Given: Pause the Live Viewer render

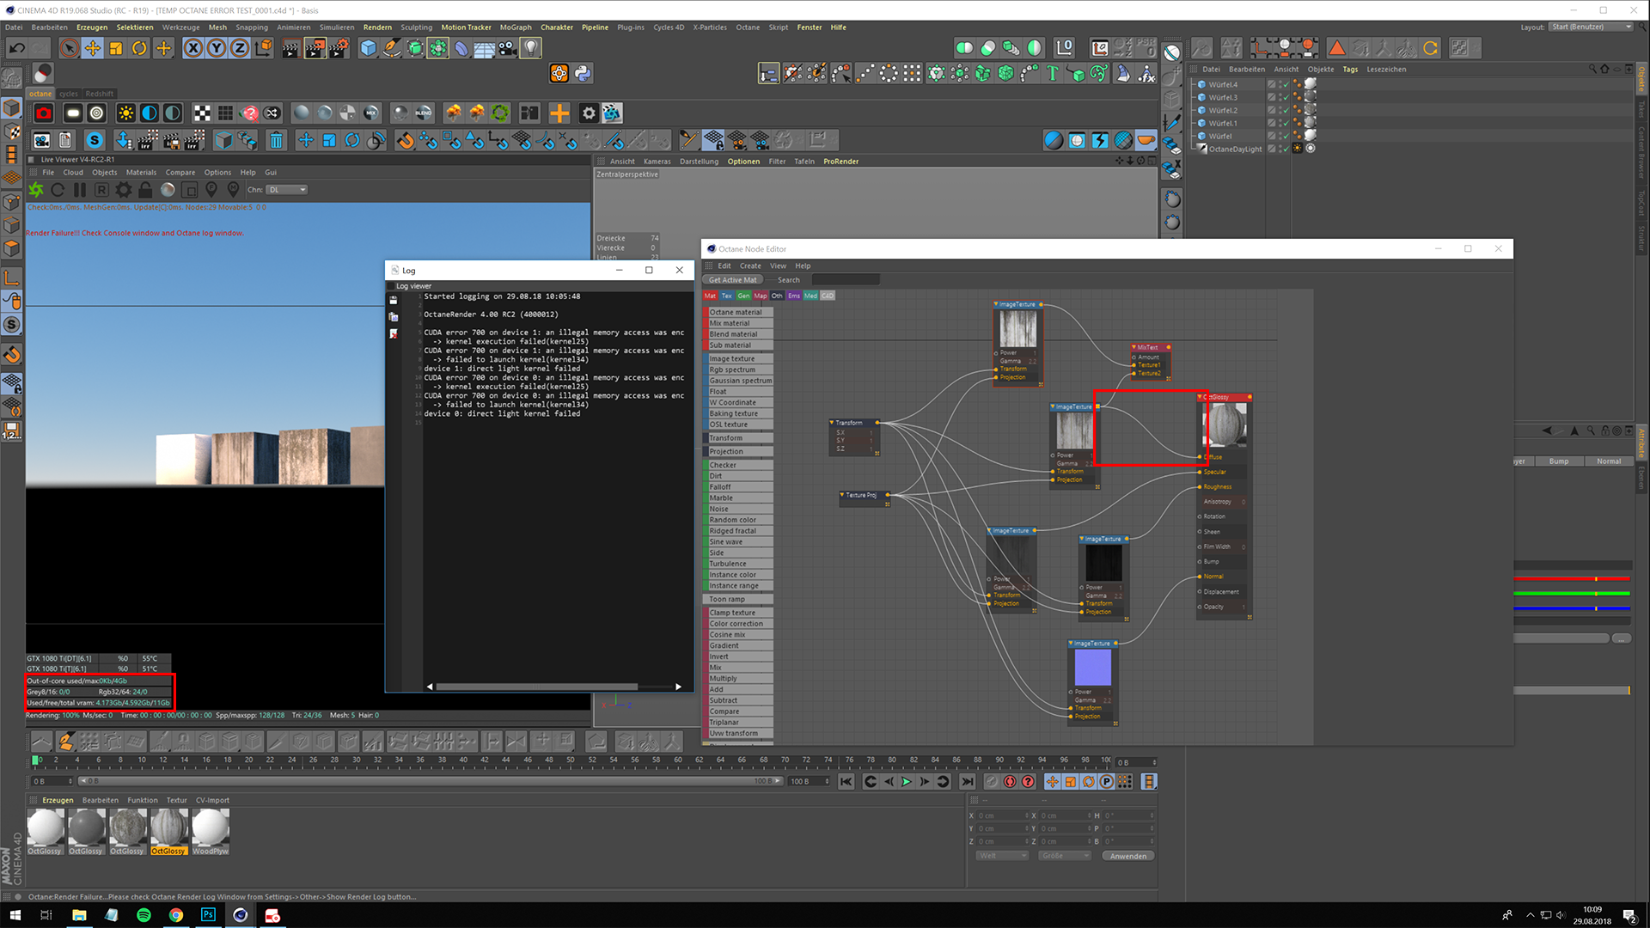Looking at the screenshot, I should [x=80, y=190].
